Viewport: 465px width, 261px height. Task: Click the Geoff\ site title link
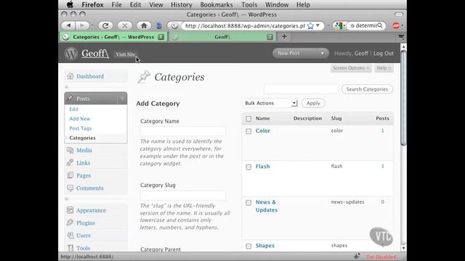pyautogui.click(x=95, y=54)
